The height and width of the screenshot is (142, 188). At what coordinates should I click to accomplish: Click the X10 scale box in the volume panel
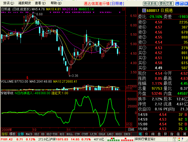[129, 88]
